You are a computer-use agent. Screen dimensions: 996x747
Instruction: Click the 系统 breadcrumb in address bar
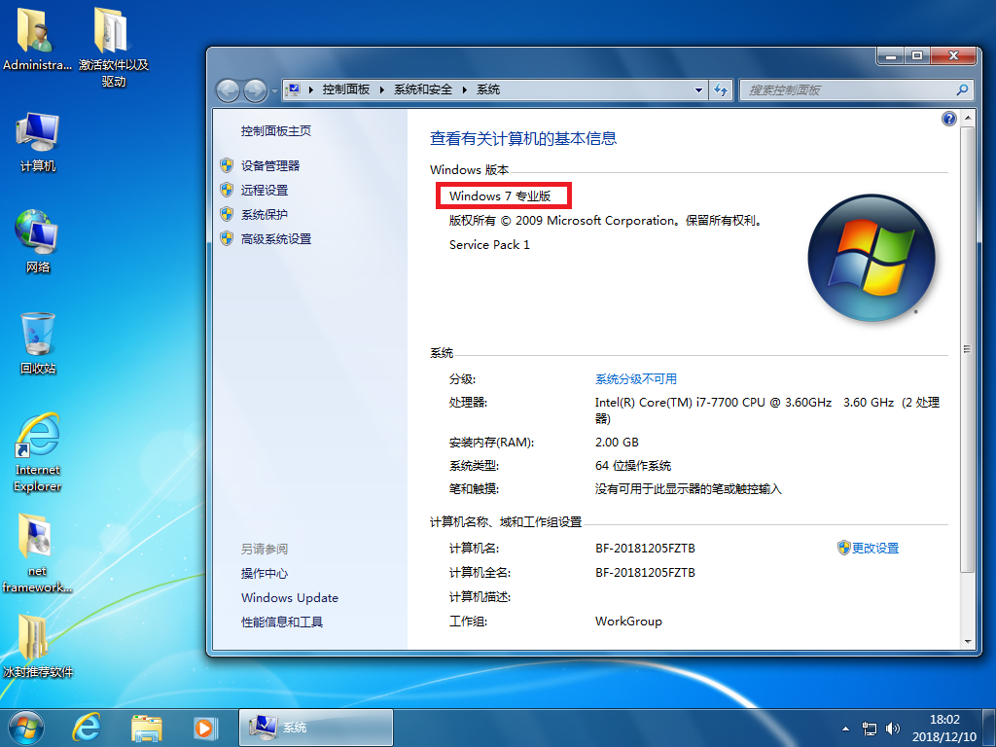[x=488, y=89]
